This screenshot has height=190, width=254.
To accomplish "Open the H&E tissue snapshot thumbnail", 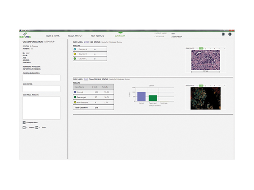I will [206, 60].
